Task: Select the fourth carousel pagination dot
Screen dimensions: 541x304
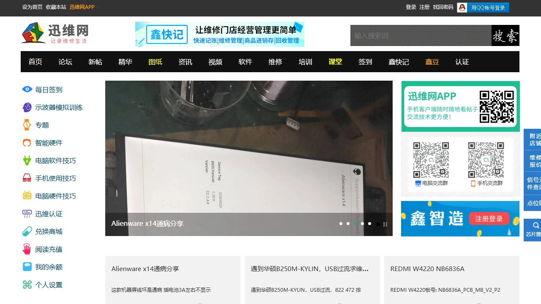Action: coord(362,223)
